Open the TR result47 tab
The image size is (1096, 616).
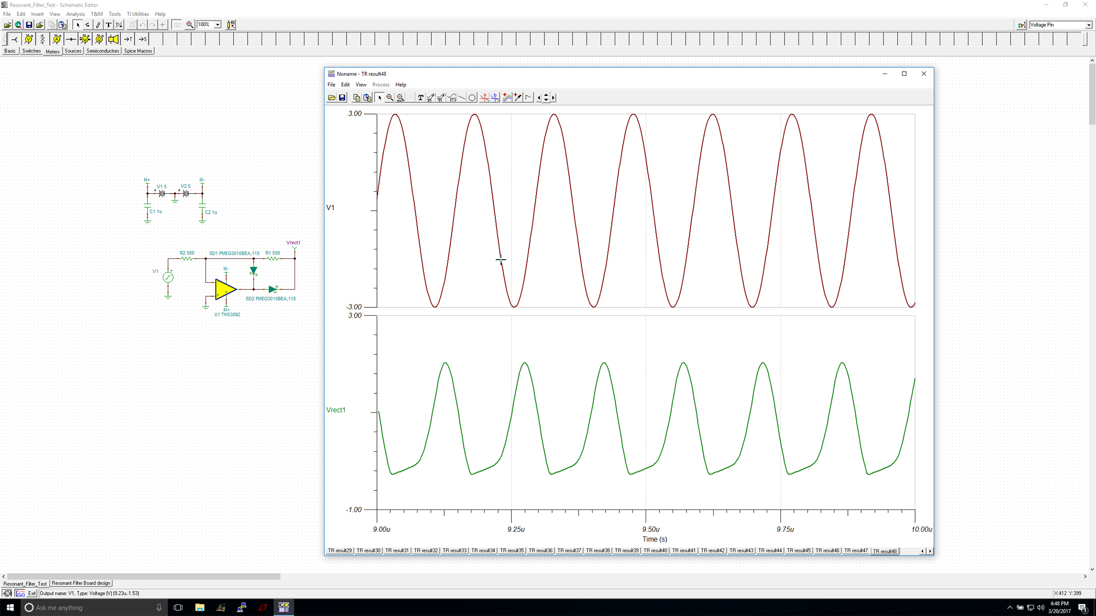tap(856, 551)
